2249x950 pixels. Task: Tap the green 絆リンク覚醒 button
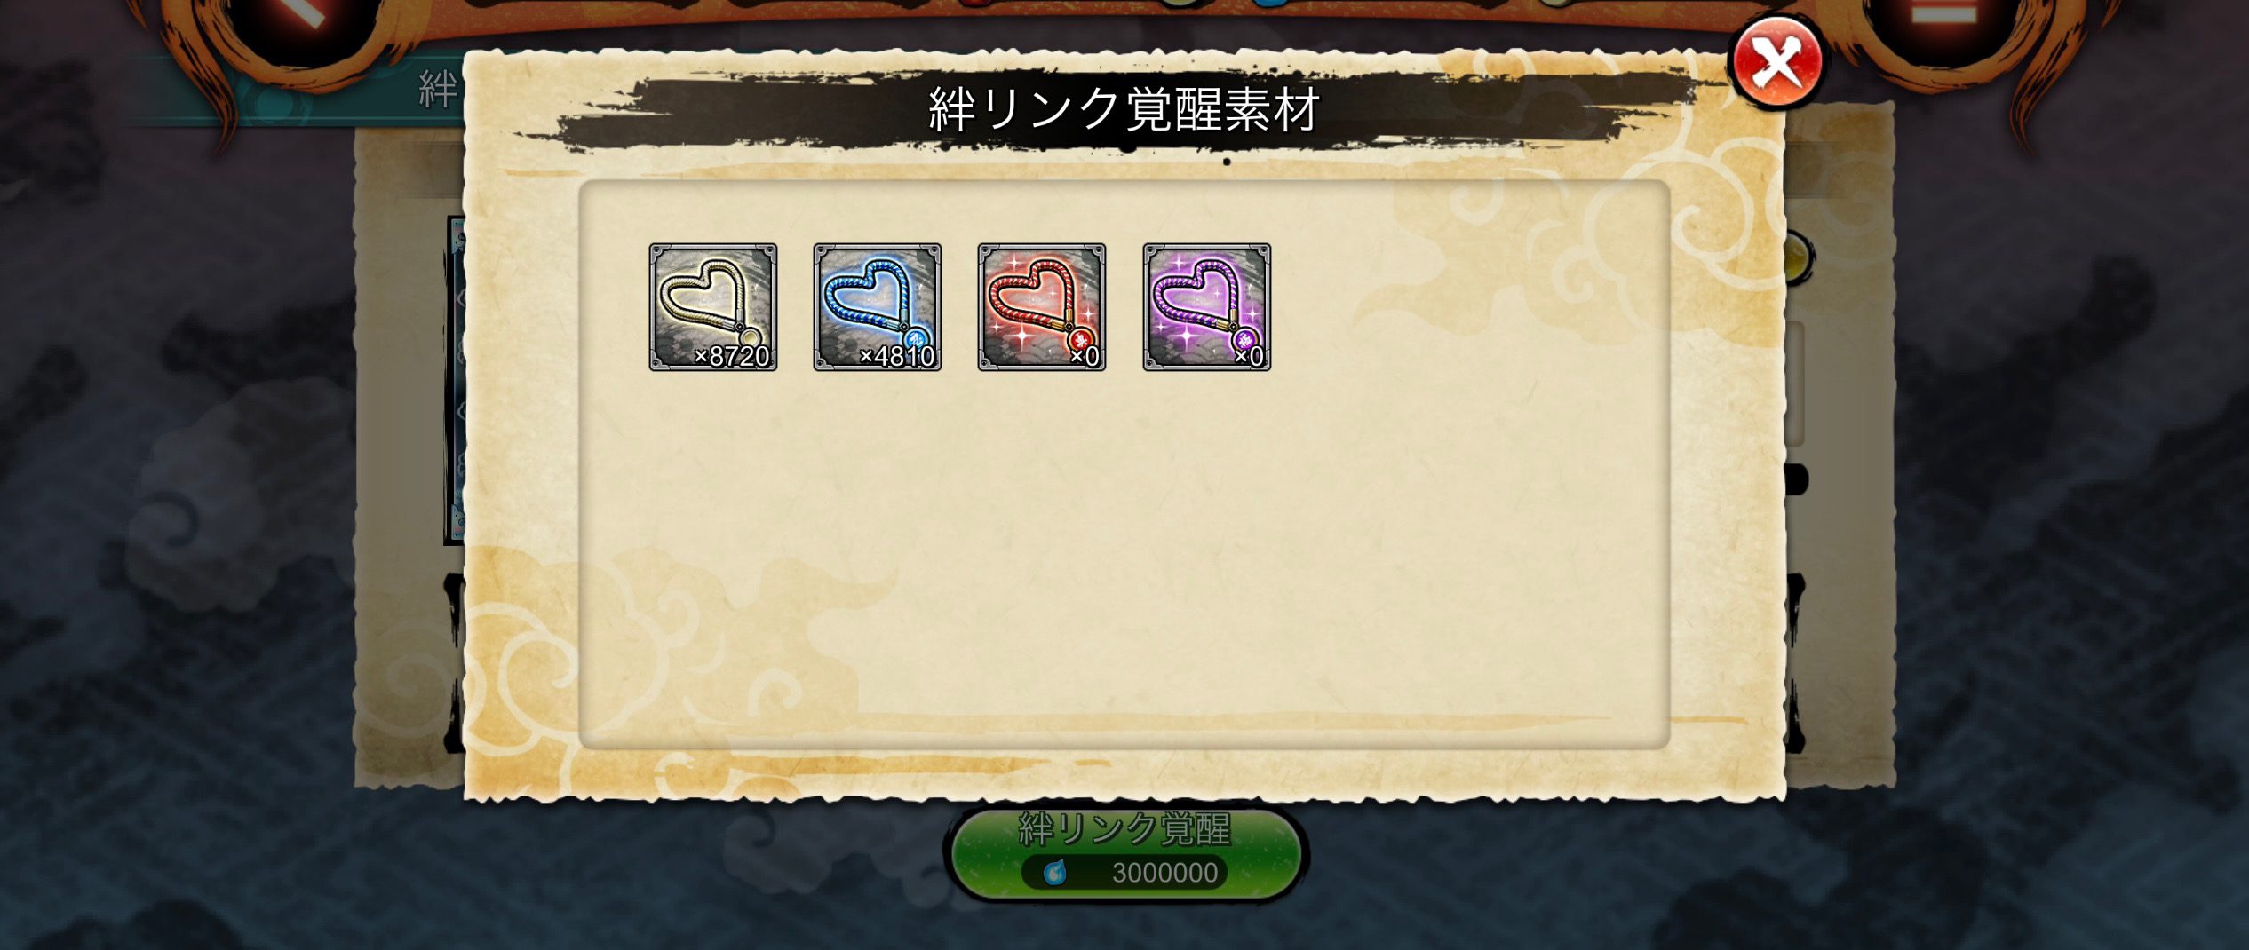[x=1124, y=852]
